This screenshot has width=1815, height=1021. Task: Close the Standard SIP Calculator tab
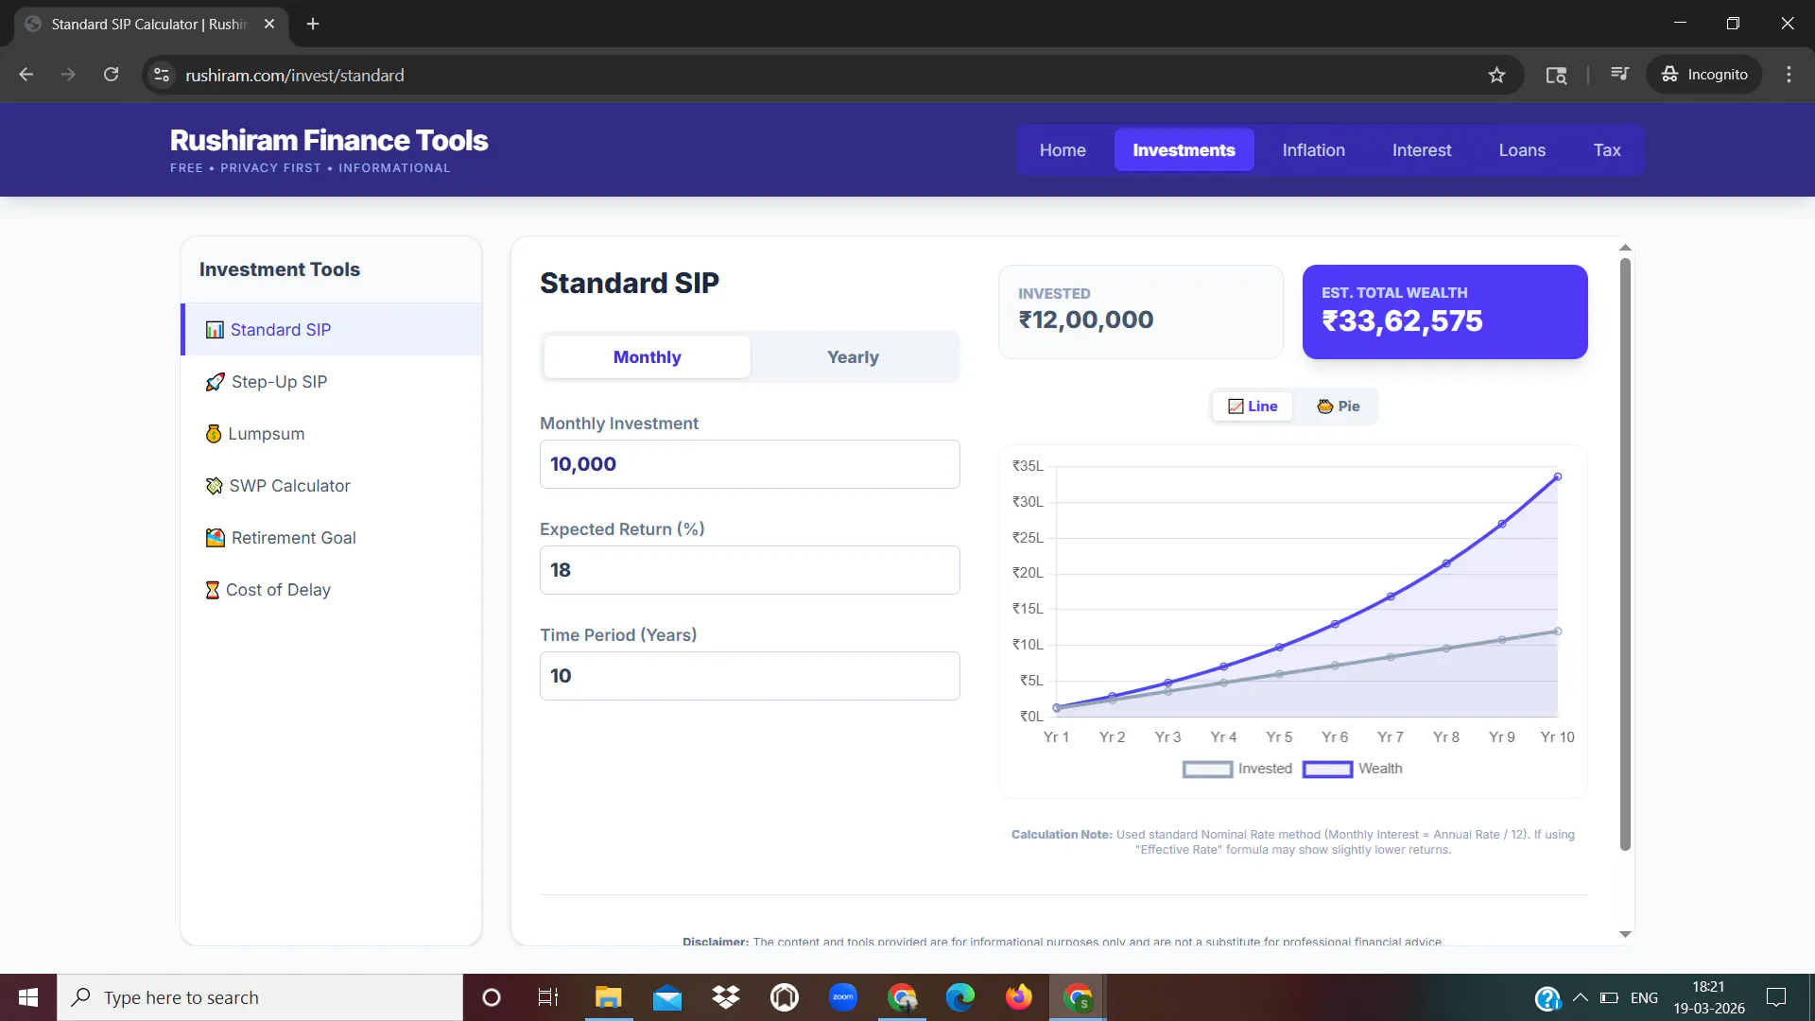(269, 24)
